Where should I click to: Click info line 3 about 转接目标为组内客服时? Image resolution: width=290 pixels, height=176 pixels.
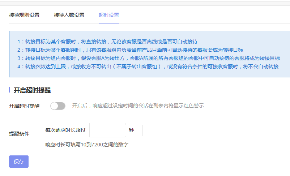[x=149, y=58]
